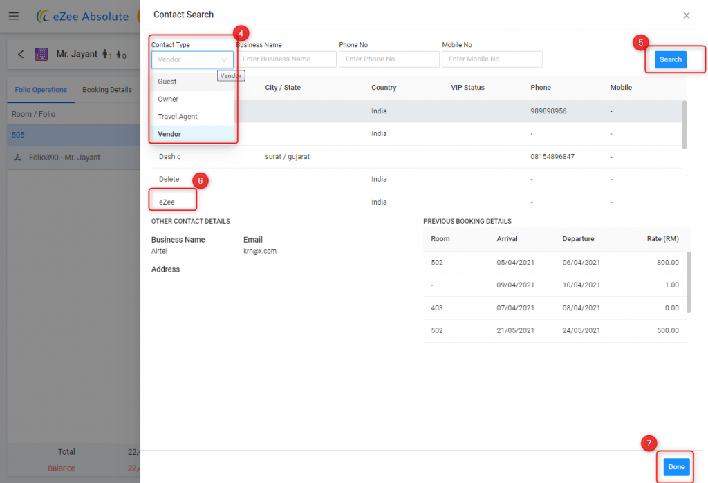Open the Contact Type dropdown
Image resolution: width=708 pixels, height=483 pixels.
pos(192,59)
